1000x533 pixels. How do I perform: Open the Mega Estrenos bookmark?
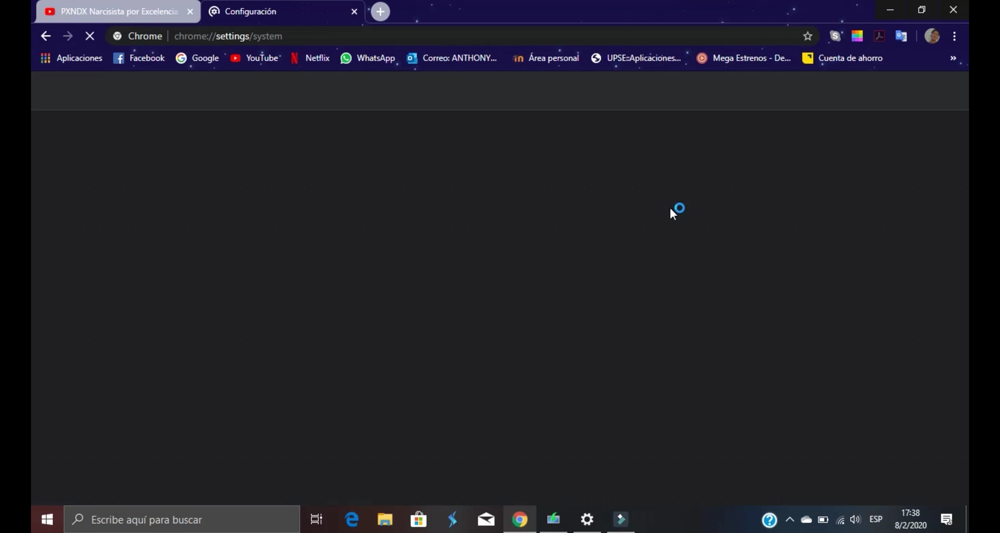coord(743,58)
